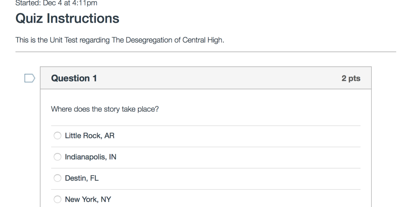The height and width of the screenshot is (207, 401).
Task: Click the 'Destin, FL' answer label text
Action: click(82, 178)
